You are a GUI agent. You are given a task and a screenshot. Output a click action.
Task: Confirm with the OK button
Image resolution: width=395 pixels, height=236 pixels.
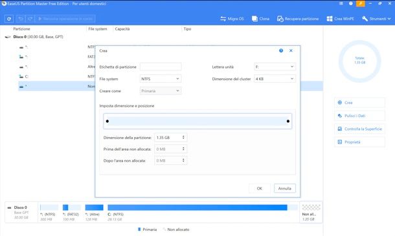[x=260, y=188]
